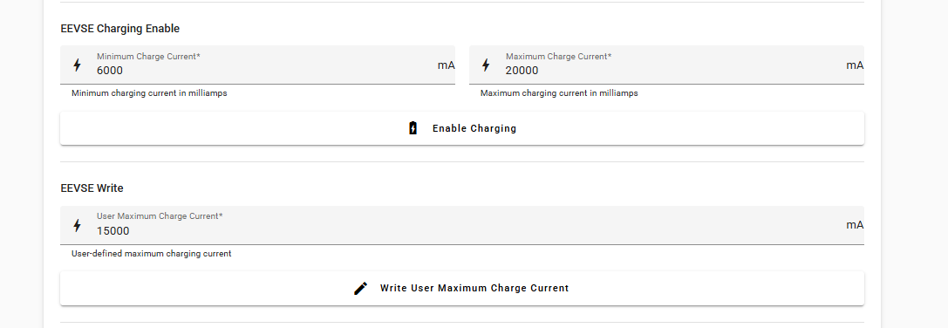Screen dimensions: 948x328
Task: Click the Minimum Charge Current floating label
Action: tap(148, 57)
